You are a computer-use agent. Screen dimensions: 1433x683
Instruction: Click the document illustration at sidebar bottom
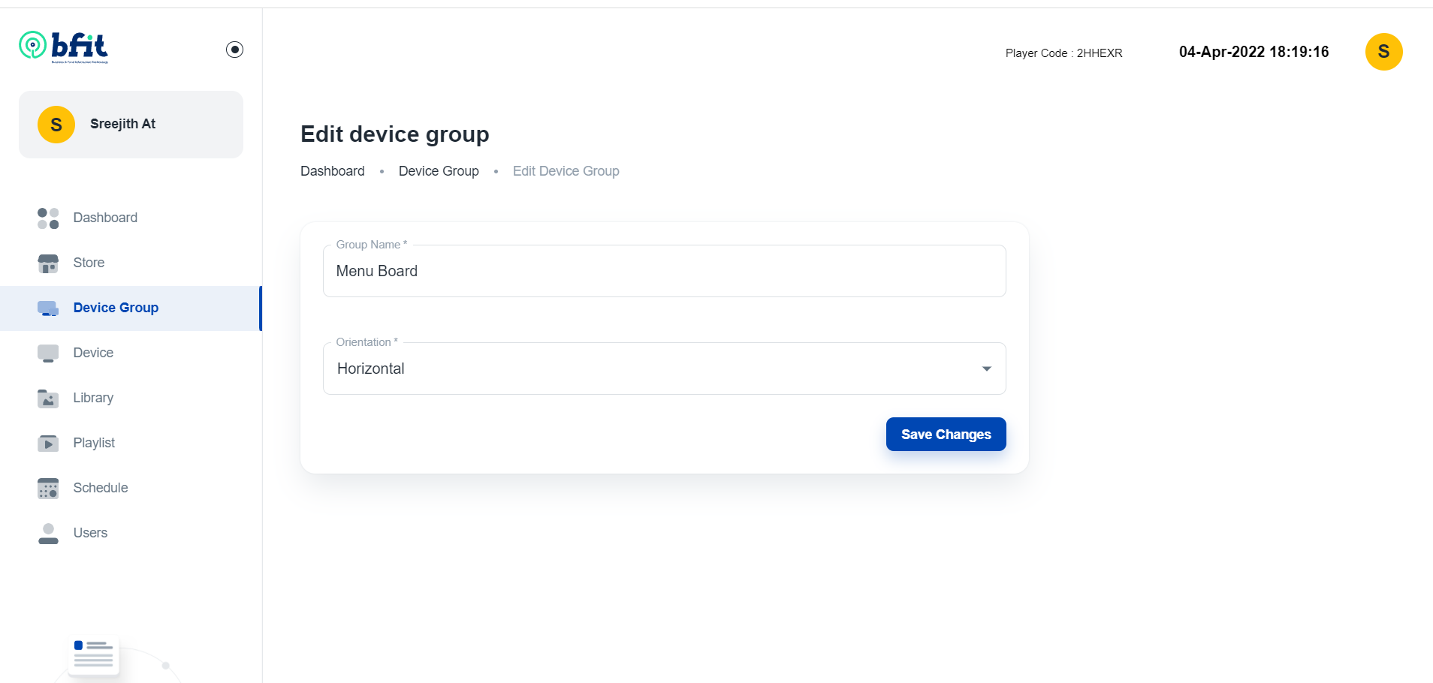click(x=94, y=655)
